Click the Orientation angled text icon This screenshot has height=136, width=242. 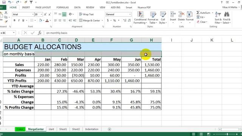tap(71, 14)
